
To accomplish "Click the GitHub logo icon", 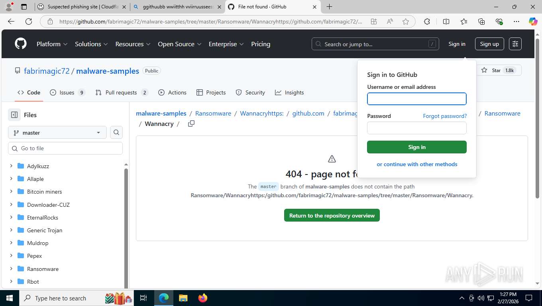I will click(x=21, y=44).
